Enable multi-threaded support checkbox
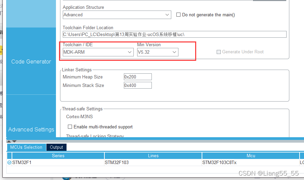 (x=70, y=127)
